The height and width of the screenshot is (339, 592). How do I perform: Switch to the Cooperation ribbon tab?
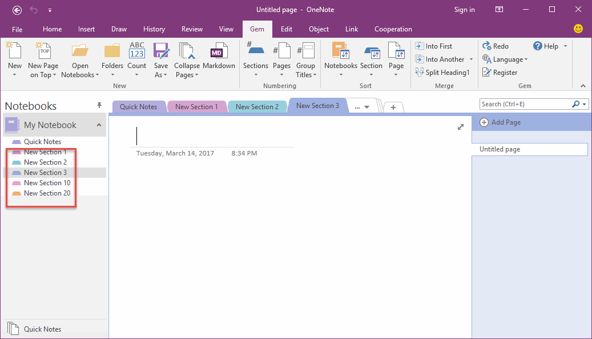coord(393,29)
